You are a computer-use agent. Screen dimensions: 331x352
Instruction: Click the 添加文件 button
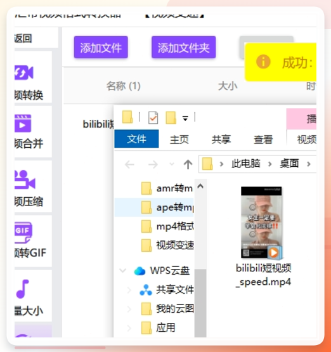[x=101, y=47]
